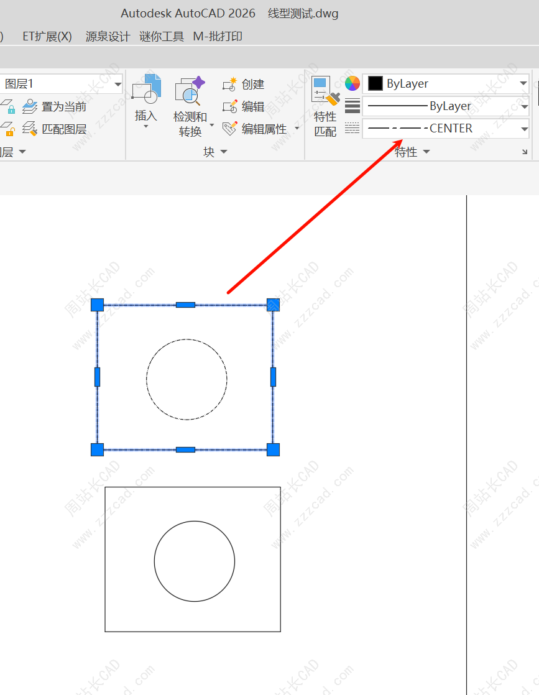Screen dimensions: 539x695
Task: Click the Detect and Convert (检测和转换) icon
Action: click(x=190, y=91)
